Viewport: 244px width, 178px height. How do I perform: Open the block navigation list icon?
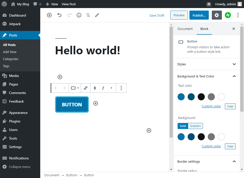point(88,15)
